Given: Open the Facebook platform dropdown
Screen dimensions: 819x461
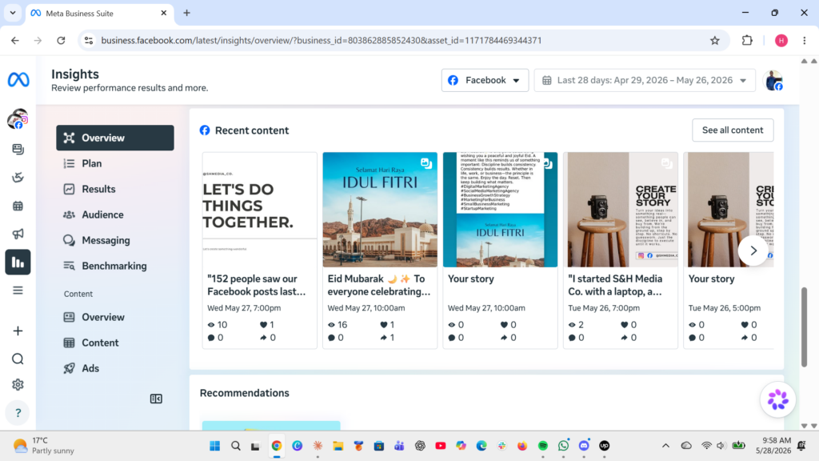Looking at the screenshot, I should [x=485, y=81].
